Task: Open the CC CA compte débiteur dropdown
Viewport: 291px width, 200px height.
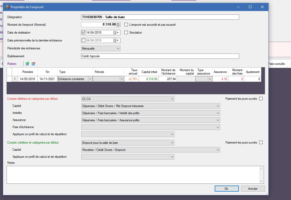Action: [x=172, y=99]
